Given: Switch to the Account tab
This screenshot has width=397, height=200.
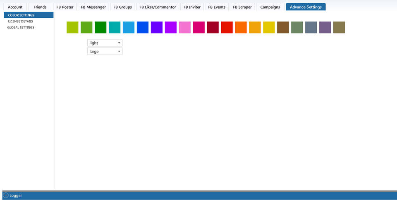Looking at the screenshot, I should click(x=15, y=7).
